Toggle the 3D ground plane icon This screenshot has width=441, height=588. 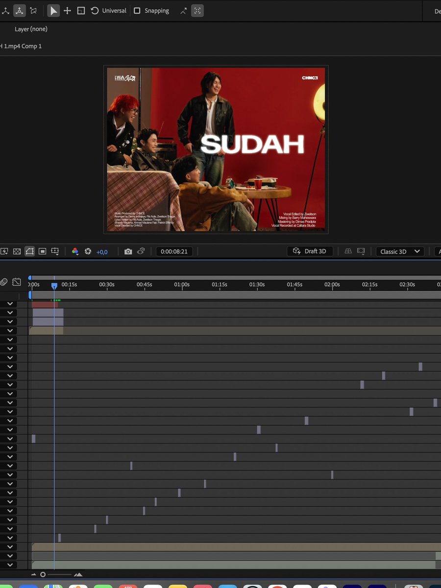point(348,251)
